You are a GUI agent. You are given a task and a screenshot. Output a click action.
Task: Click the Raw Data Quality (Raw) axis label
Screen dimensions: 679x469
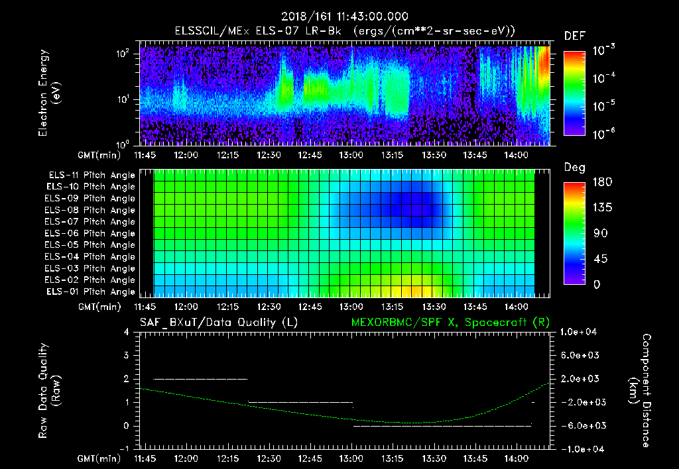point(49,391)
